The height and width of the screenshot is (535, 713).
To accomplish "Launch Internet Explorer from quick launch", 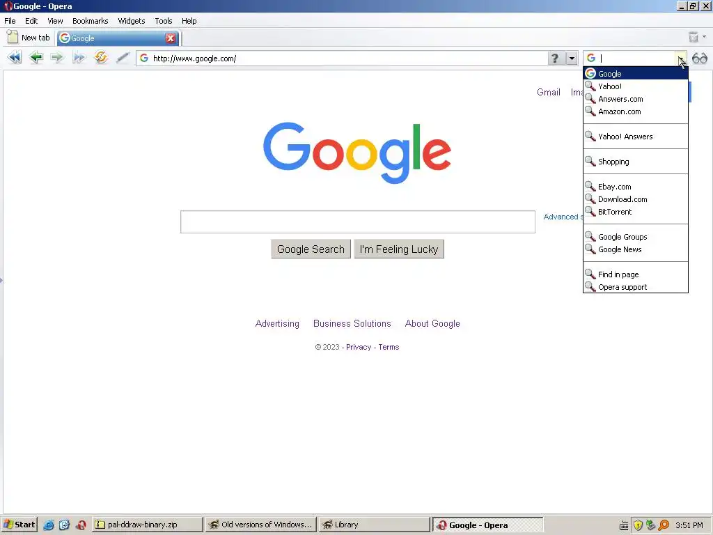I will 49,525.
